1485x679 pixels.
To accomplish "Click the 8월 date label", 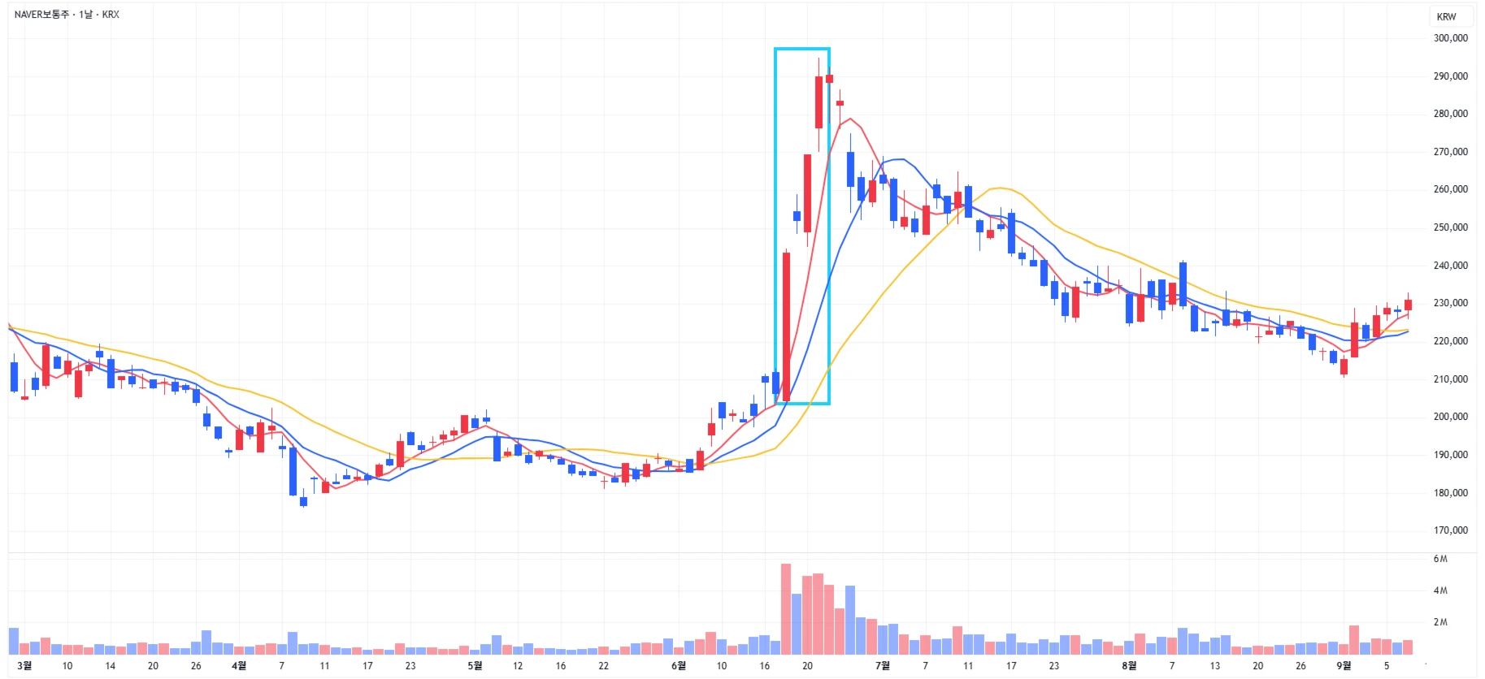I will [1129, 666].
